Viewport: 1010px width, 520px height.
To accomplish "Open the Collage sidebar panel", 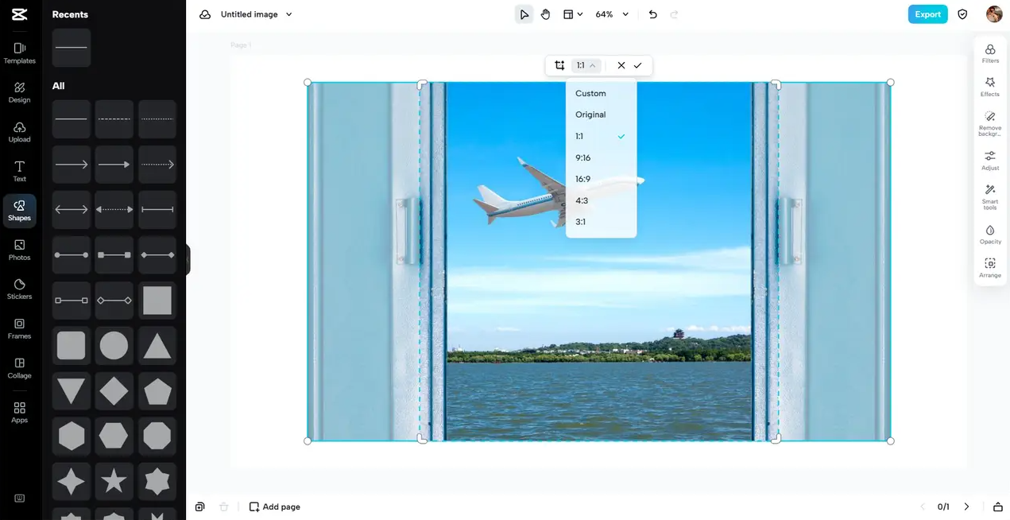I will coord(20,368).
